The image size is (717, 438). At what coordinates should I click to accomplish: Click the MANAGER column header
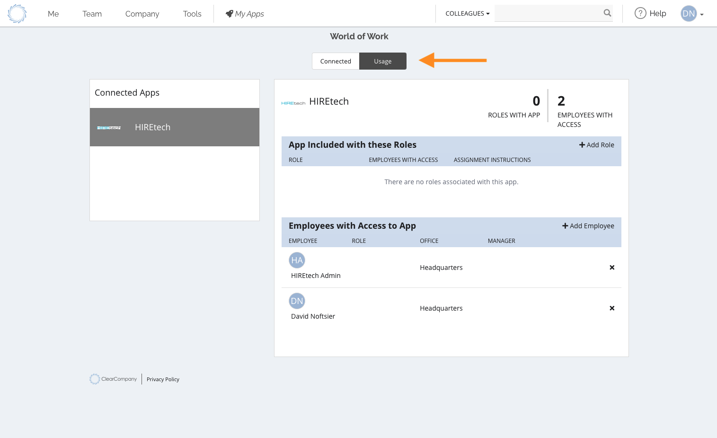(501, 241)
